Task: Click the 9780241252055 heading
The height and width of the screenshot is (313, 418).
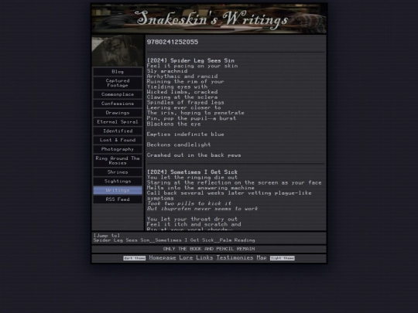Action: 173,42
